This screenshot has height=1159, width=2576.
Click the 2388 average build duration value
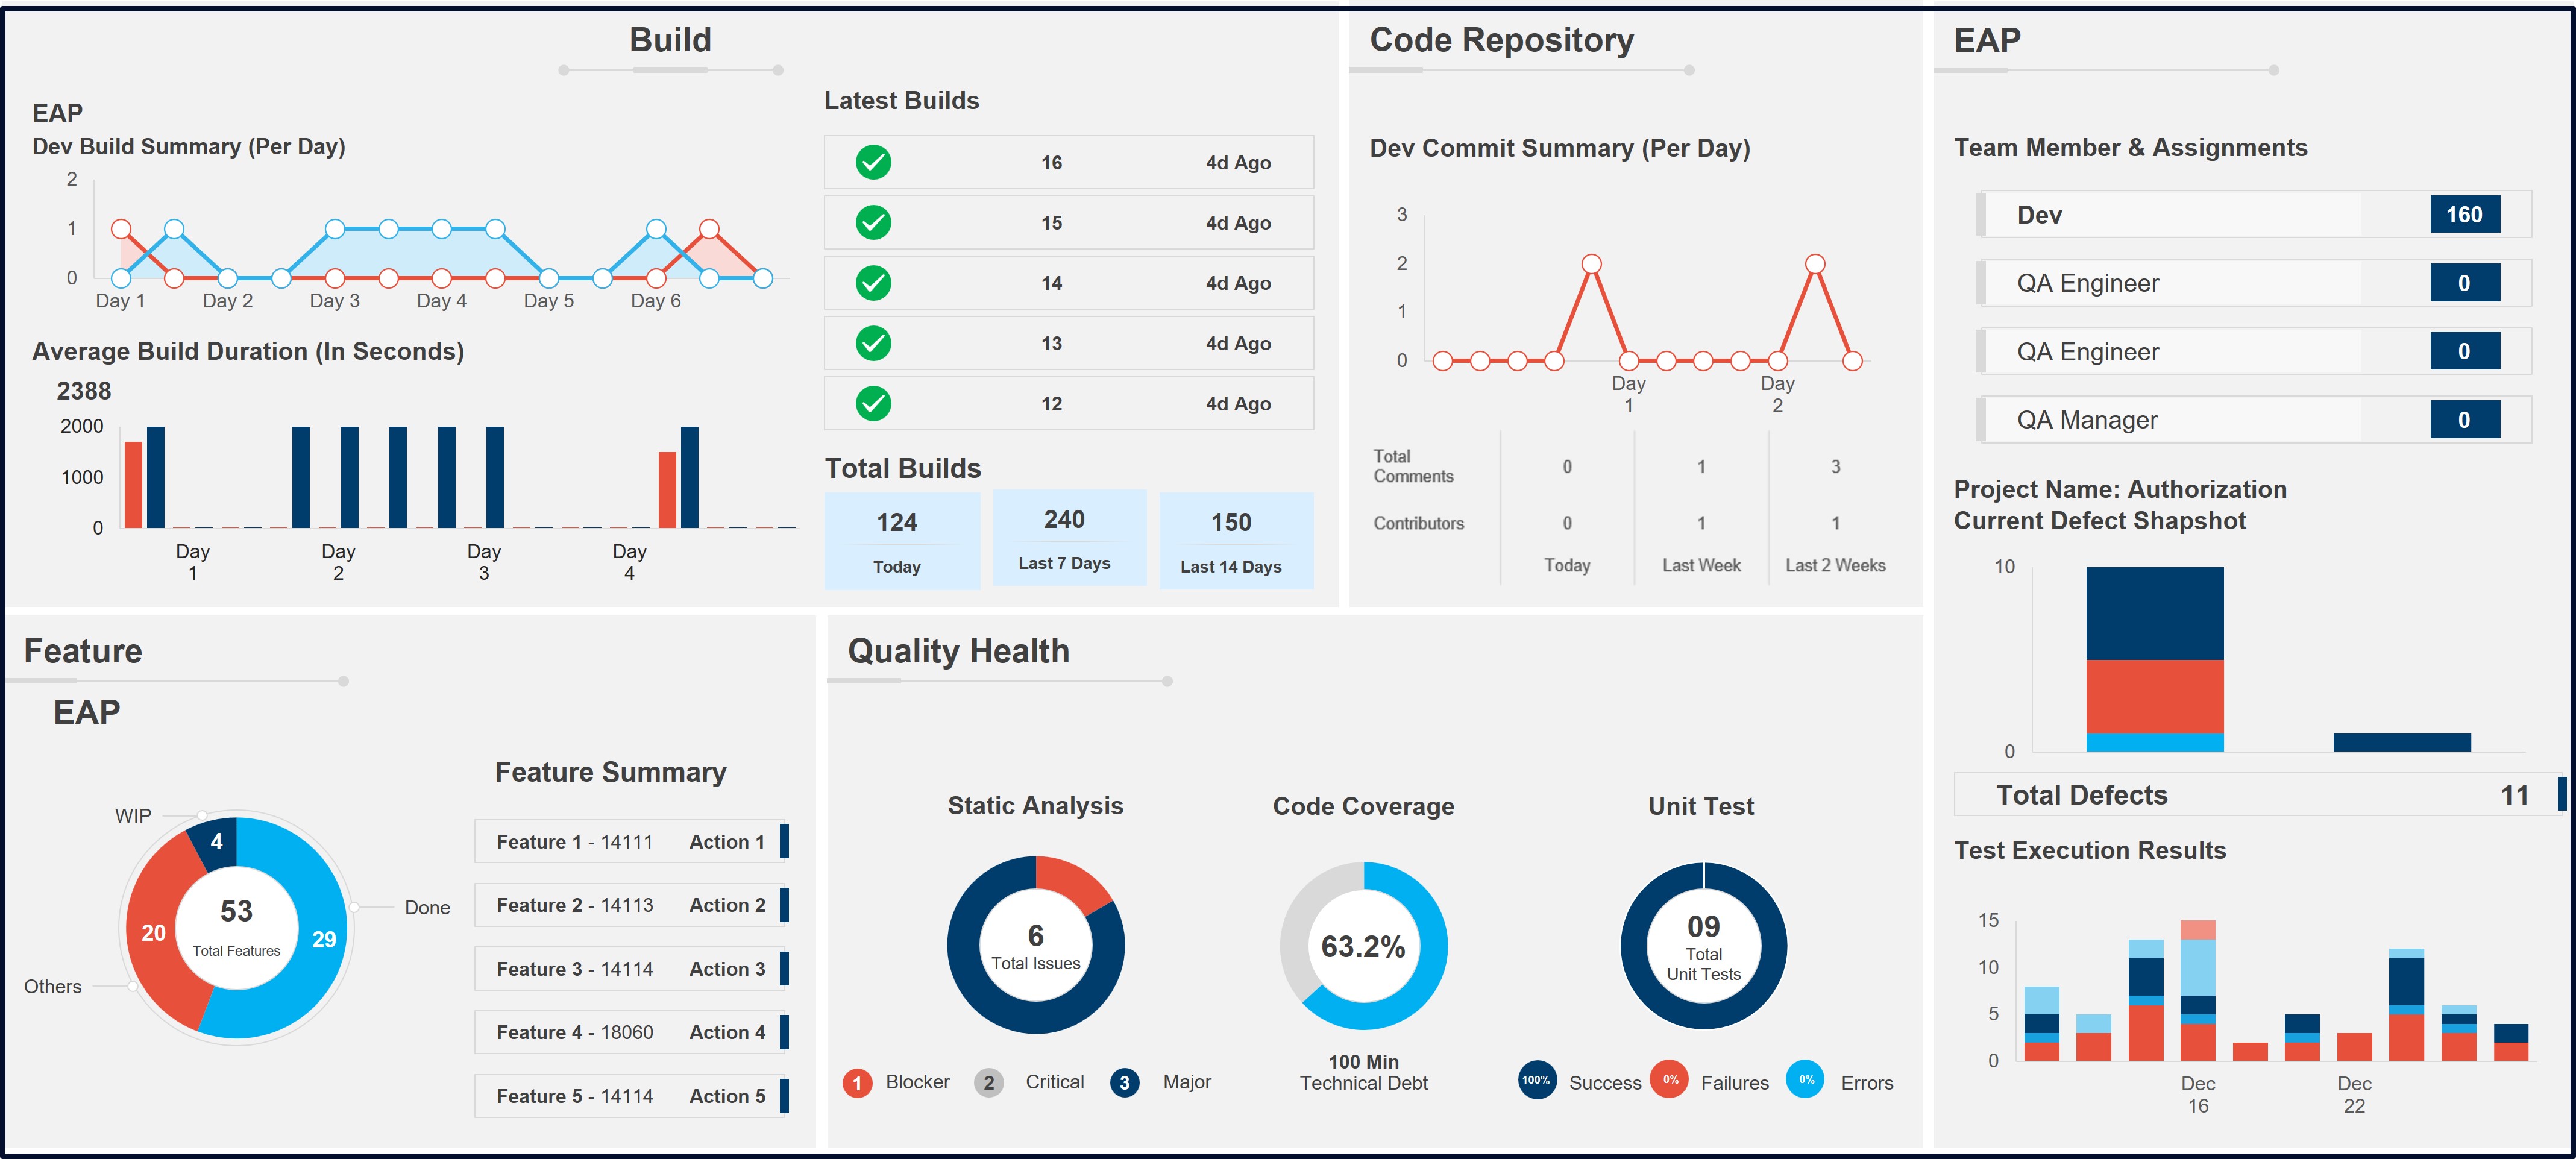[x=84, y=391]
